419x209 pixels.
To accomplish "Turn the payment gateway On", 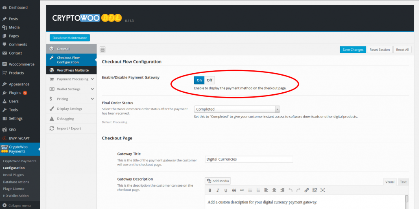I will [199, 80].
